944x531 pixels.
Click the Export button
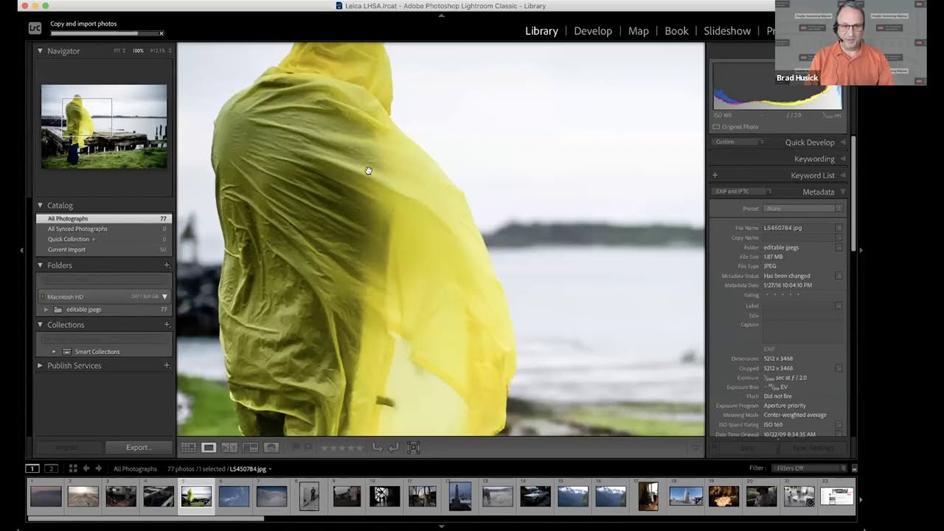[x=138, y=448]
